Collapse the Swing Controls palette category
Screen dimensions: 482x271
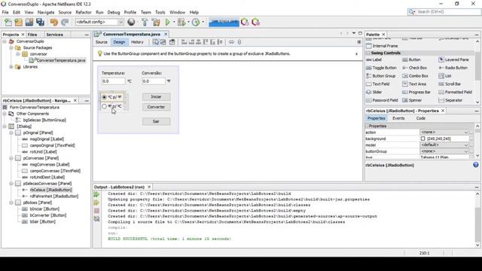coord(368,53)
